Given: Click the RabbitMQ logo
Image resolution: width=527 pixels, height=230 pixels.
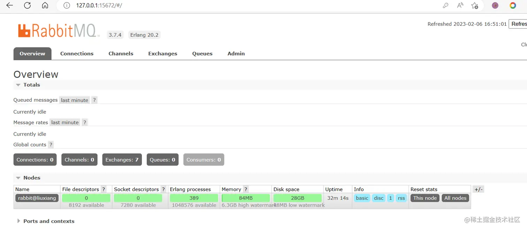Looking at the screenshot, I should pos(59,30).
